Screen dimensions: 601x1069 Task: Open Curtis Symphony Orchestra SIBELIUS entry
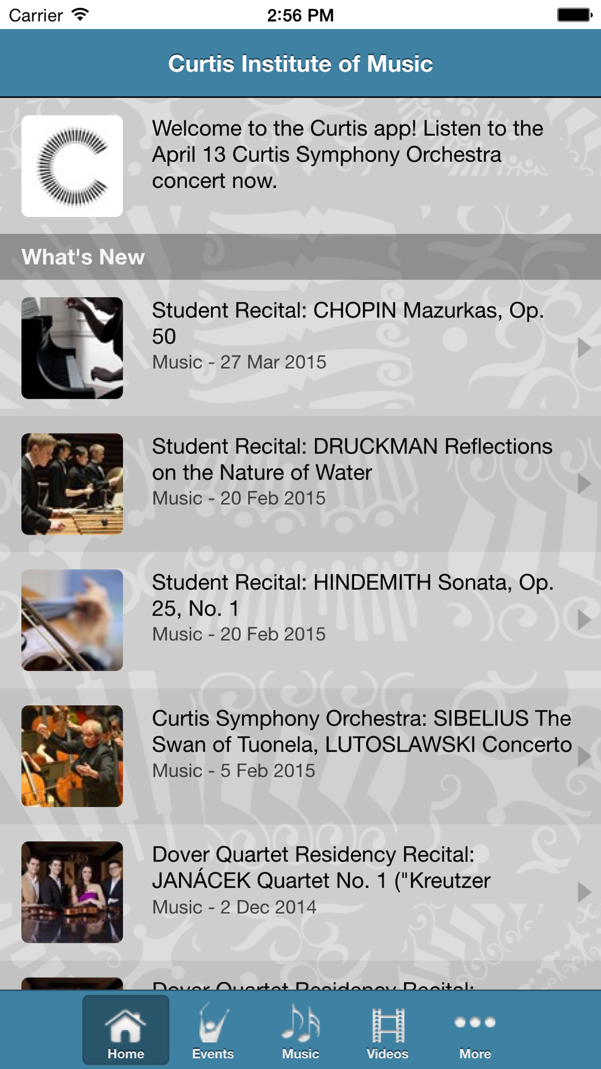click(361, 731)
